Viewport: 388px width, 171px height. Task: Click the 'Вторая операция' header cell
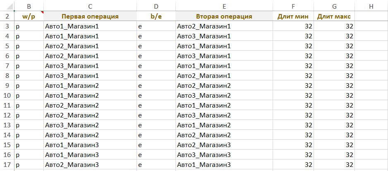point(224,16)
